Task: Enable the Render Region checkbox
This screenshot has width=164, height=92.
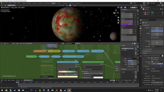Action: pyautogui.click(x=152, y=37)
